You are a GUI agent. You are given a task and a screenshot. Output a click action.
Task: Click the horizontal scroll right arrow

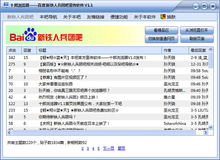click(206, 132)
